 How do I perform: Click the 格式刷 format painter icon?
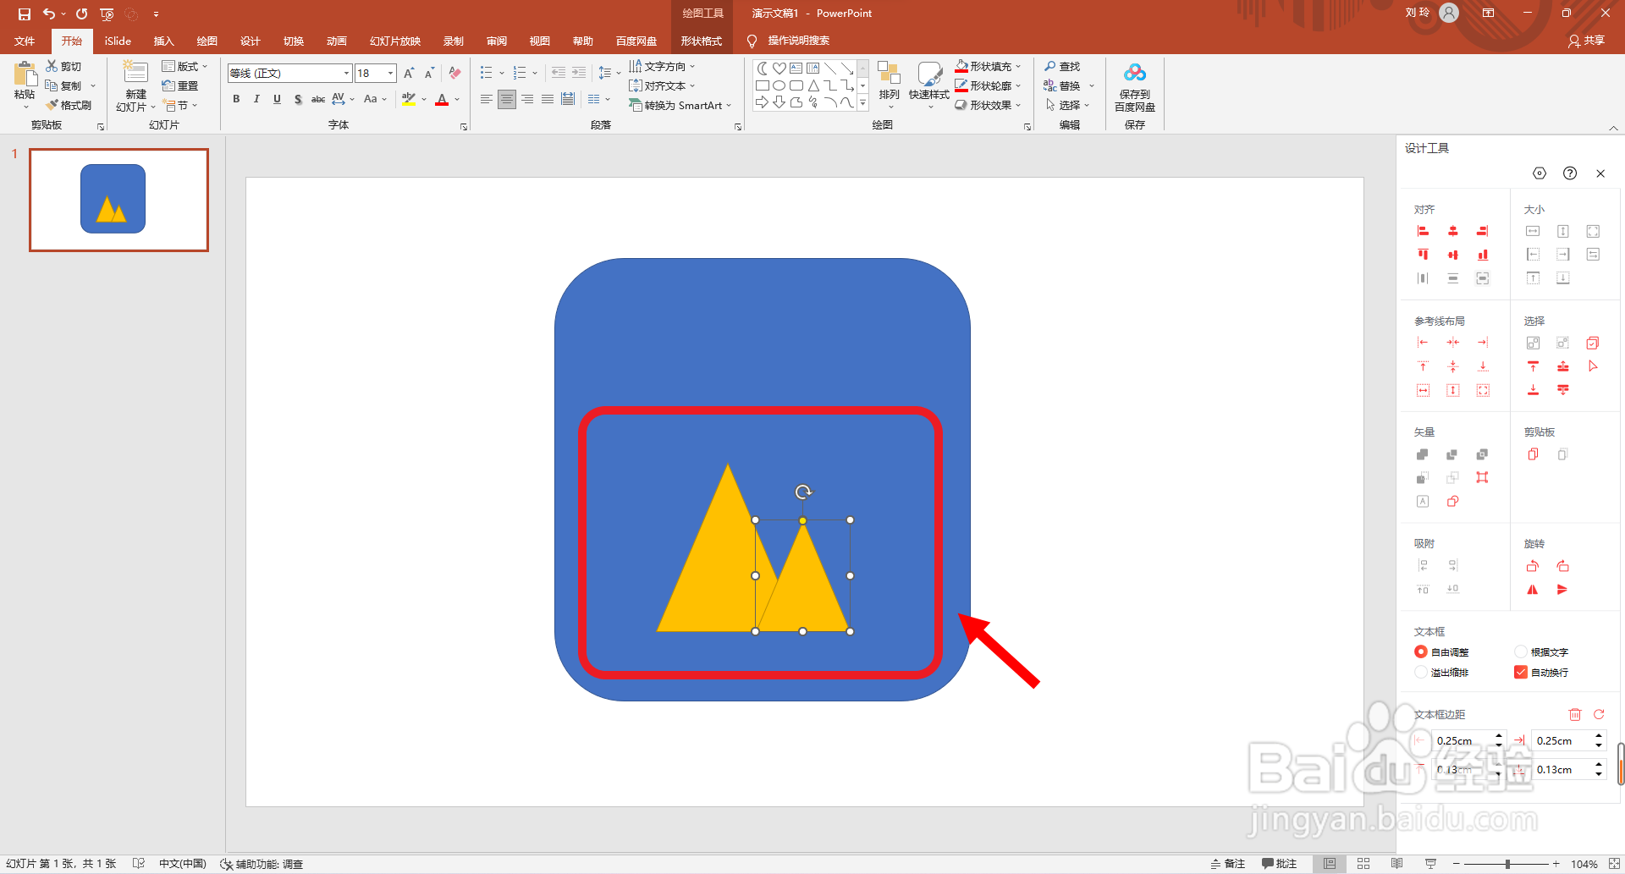69,106
